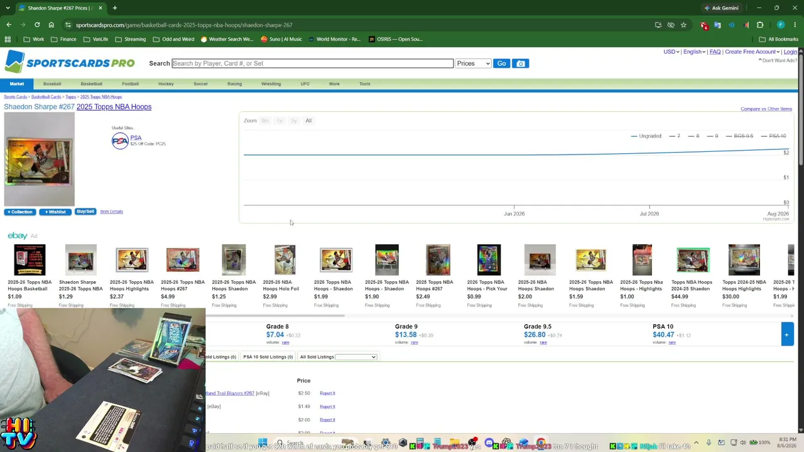
Task: Open the Extensions puzzle icon
Action: point(760,25)
